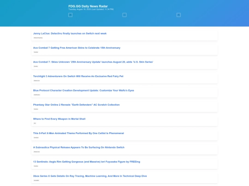Click the source tag under the Subnautica headline
Image resolution: width=249 pixels, height=186 pixels.
pos(37,152)
